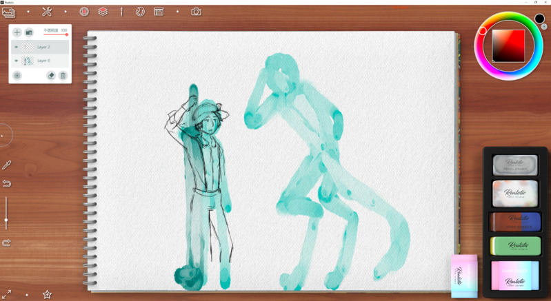Import image layer via photo folder icon
The height and width of the screenshot is (301, 551).
point(29,32)
